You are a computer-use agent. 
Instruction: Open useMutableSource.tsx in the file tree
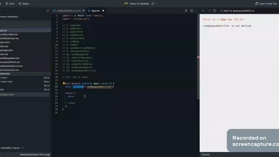(25, 66)
